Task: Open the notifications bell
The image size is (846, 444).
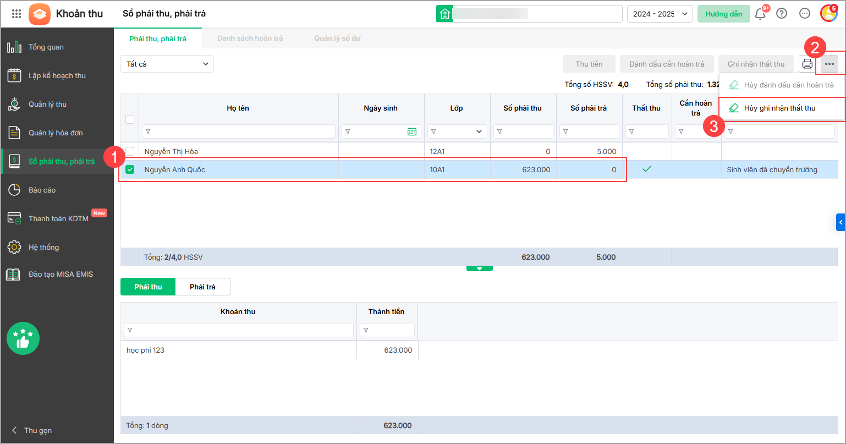Action: (x=761, y=14)
